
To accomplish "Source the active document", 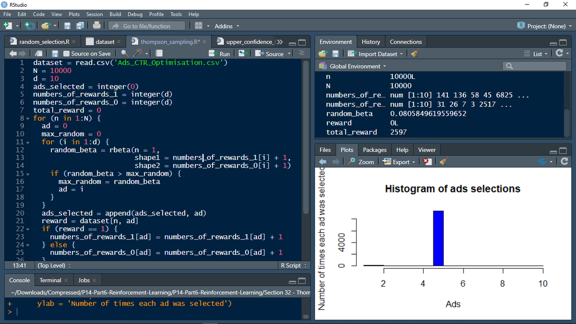I will click(270, 54).
